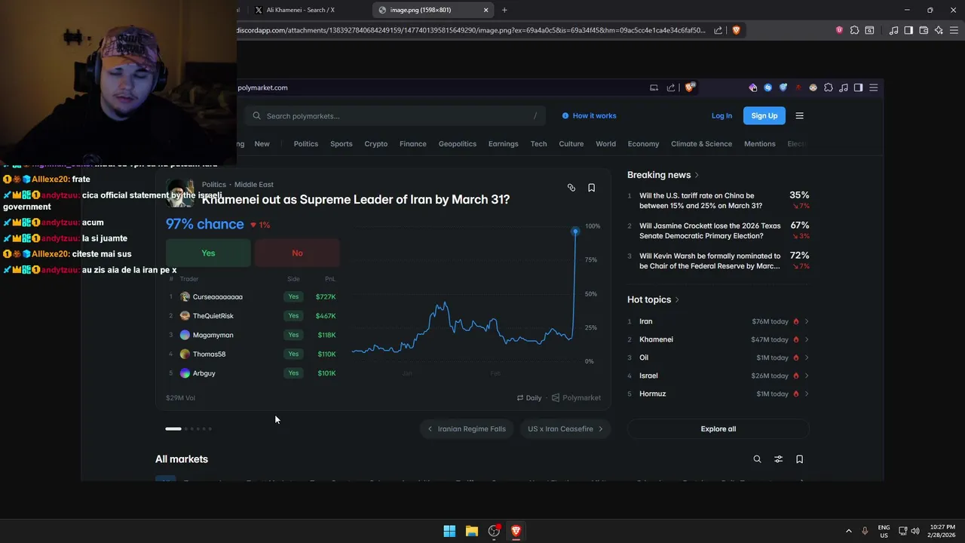This screenshot has height=543, width=965.
Task: Open the Geopolitics category
Action: click(458, 143)
